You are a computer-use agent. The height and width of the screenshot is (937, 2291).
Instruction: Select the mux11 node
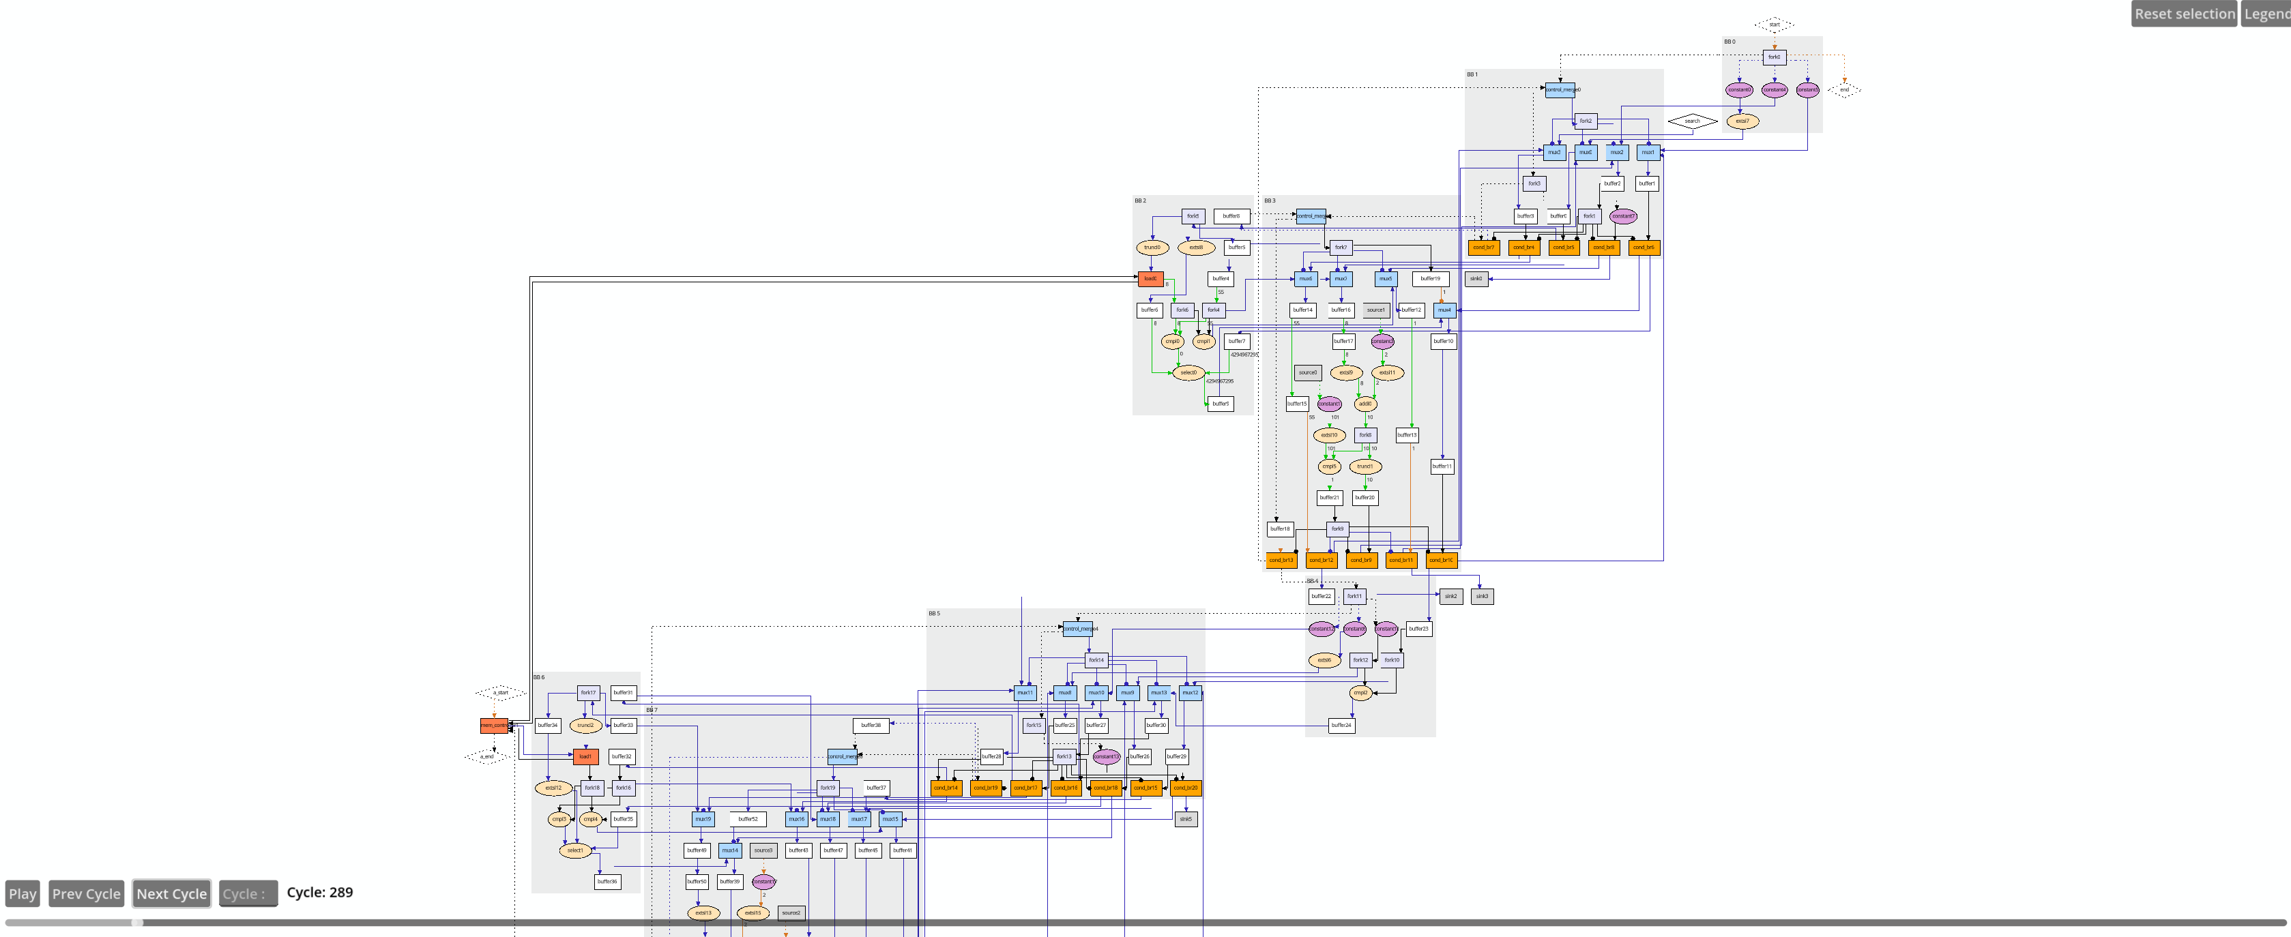tap(1025, 693)
